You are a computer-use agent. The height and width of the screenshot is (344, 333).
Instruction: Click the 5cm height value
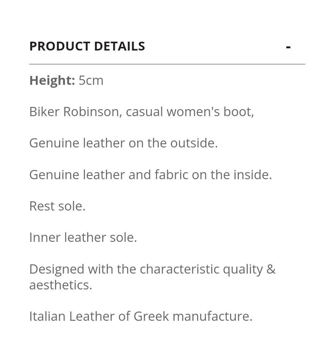(x=91, y=80)
